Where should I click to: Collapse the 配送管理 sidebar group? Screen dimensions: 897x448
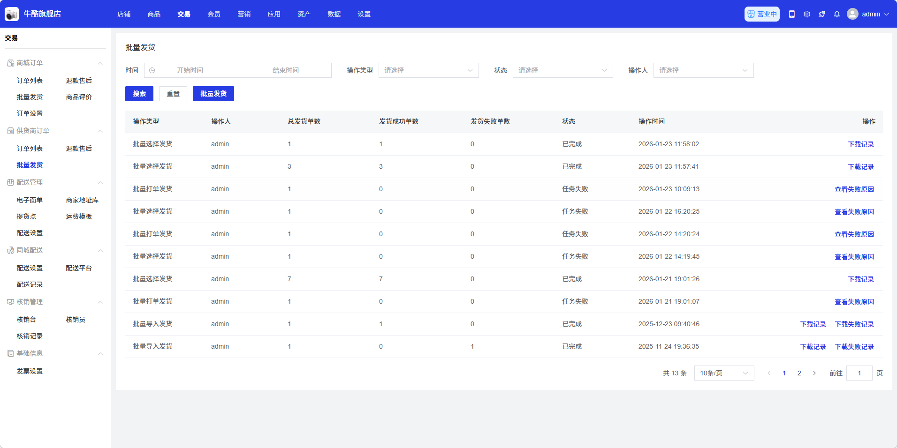click(100, 182)
